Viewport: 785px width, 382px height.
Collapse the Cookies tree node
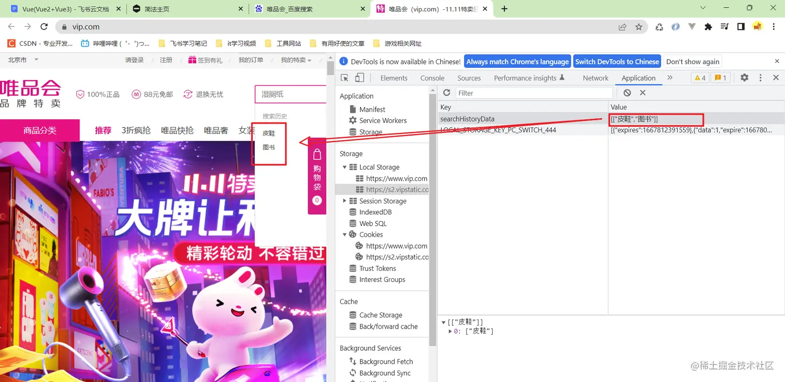point(344,235)
